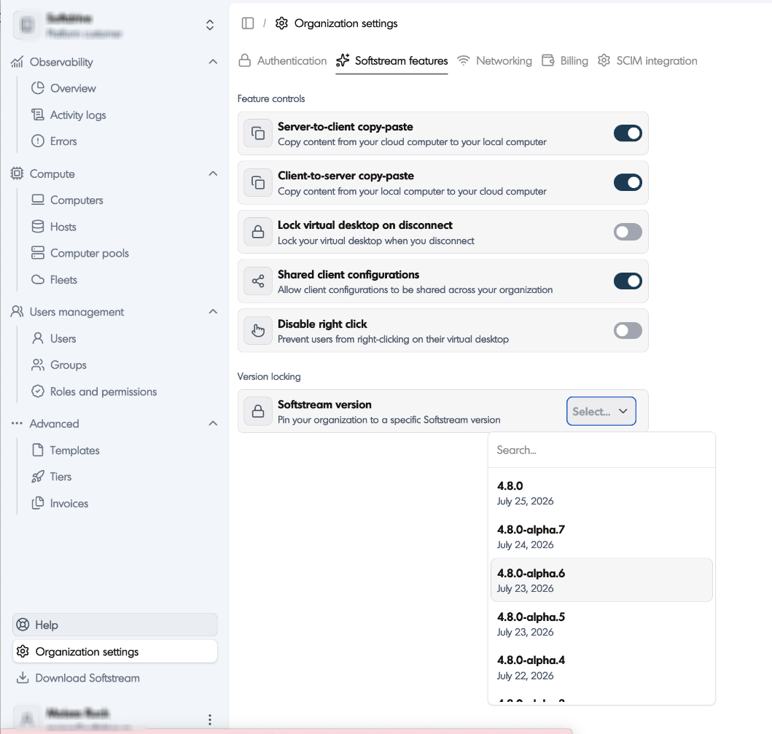Open user account three-dot menu
This screenshot has width=772, height=734.
click(x=210, y=719)
